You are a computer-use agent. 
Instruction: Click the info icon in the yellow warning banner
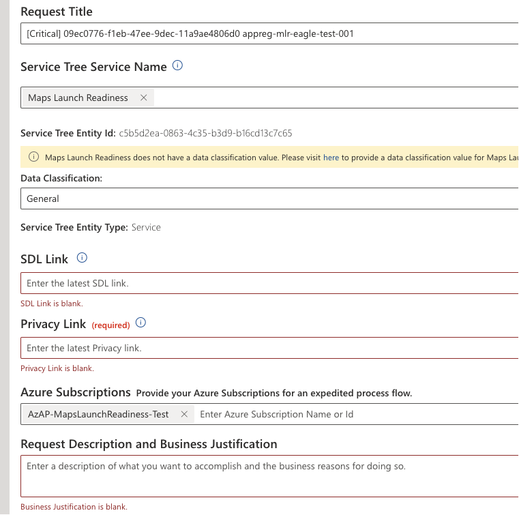[x=33, y=157]
